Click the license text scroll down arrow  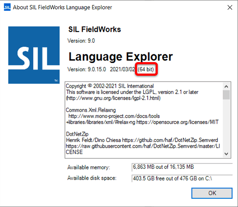coord(226,154)
